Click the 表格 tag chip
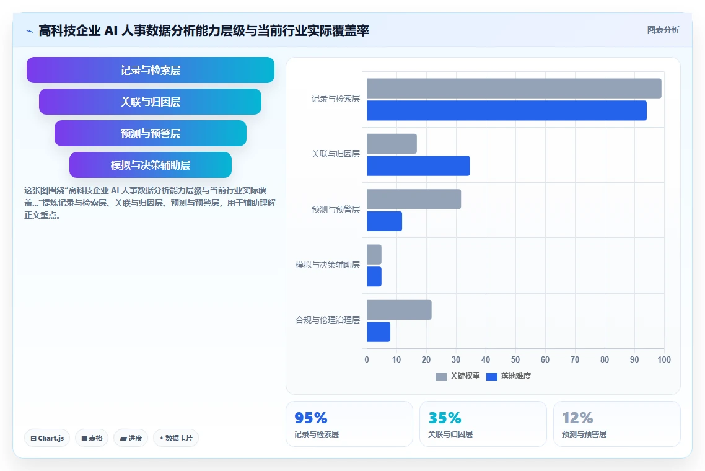Screen dimensions: 705x471 coord(92,438)
